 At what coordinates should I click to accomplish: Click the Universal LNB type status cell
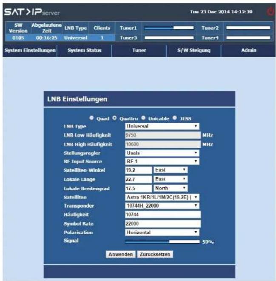[76, 38]
